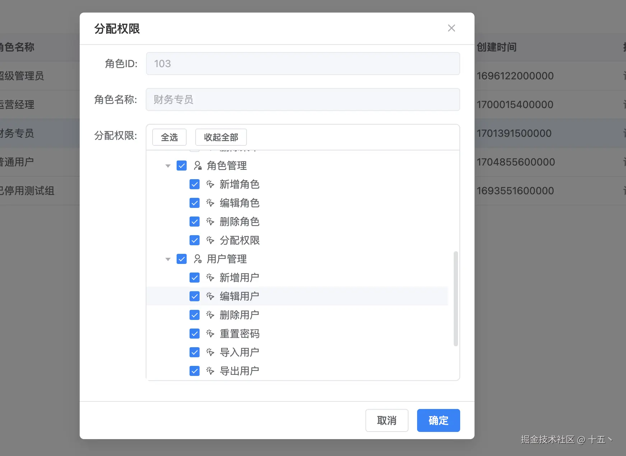Click 1704855600000 in the background table
This screenshot has width=626, height=456.
click(516, 162)
